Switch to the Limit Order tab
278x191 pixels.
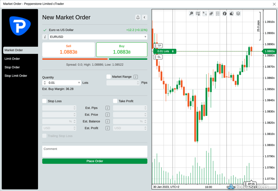12,59
